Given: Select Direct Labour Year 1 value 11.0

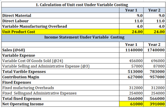Looking at the screenshot, I should (131, 21).
